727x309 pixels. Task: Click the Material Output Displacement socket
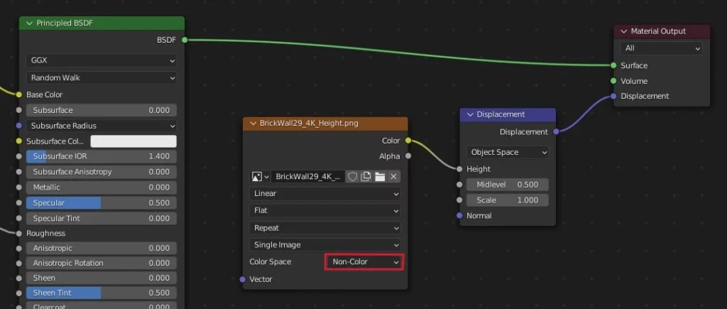click(613, 96)
